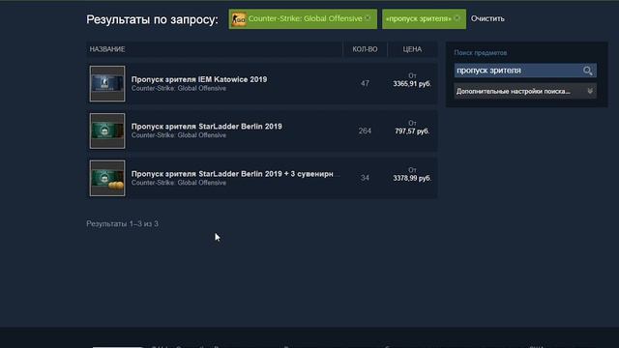Viewport: 619px width, 348px height.
Task: Open Пропуск зрителя IEM Katowice 2019 listing
Action: pyautogui.click(x=199, y=79)
